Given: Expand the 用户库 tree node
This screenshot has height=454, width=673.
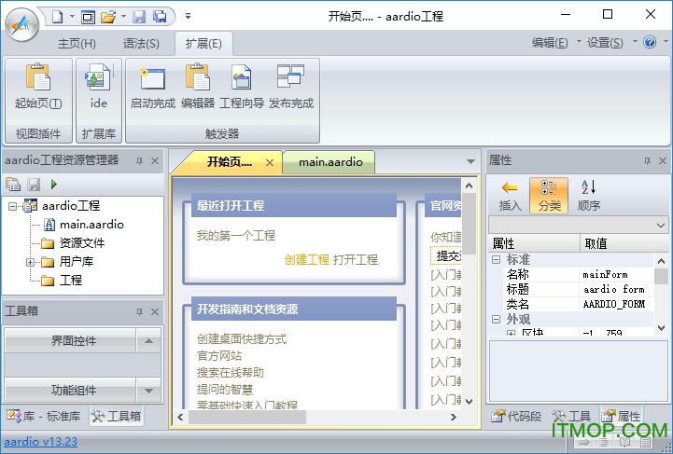Looking at the screenshot, I should pyautogui.click(x=30, y=262).
